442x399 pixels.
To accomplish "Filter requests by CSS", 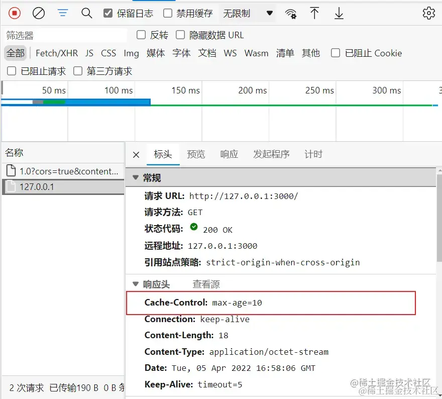I will (x=108, y=53).
